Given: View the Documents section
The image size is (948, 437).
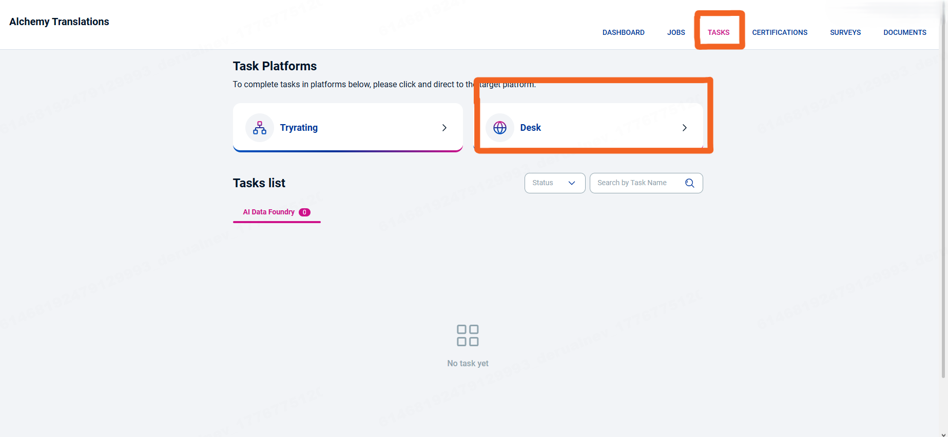Looking at the screenshot, I should [904, 32].
